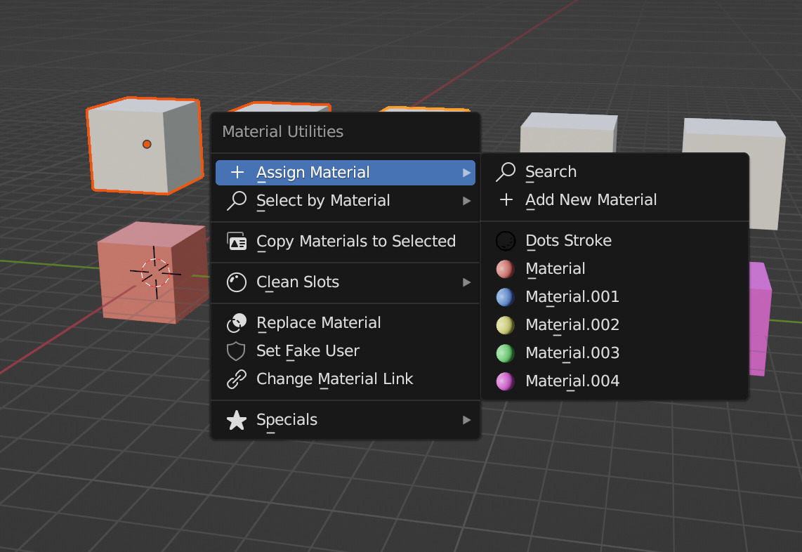Expand the Select by Material submenu arrow
The width and height of the screenshot is (802, 552).
click(x=468, y=200)
